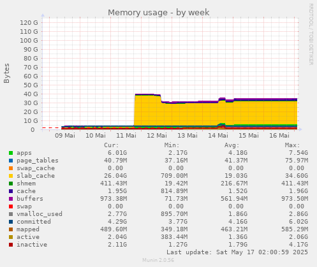Click the Munin 2.0.56 version text

point(158,260)
